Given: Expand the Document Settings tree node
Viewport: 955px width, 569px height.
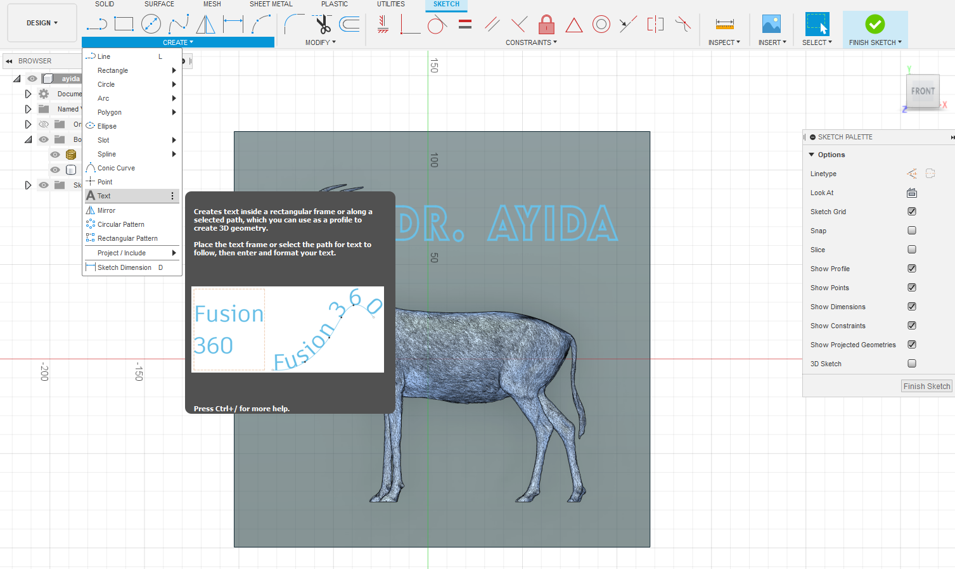Looking at the screenshot, I should (x=28, y=94).
